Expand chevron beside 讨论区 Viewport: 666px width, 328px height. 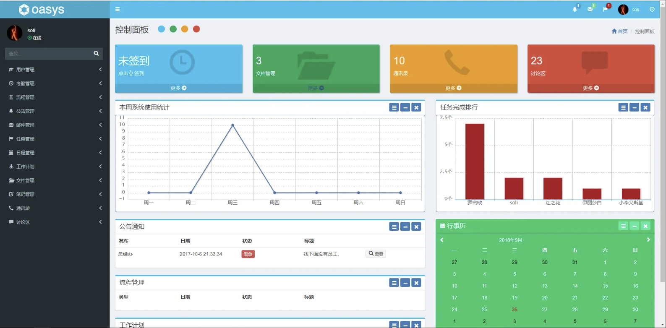point(100,222)
